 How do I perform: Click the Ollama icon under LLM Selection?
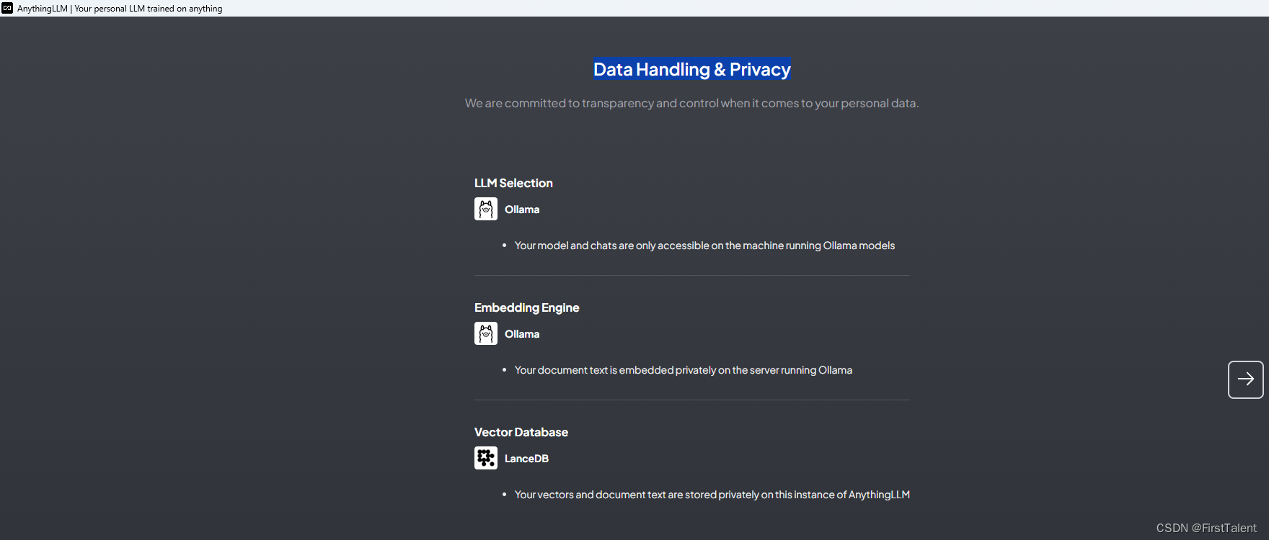pyautogui.click(x=486, y=209)
